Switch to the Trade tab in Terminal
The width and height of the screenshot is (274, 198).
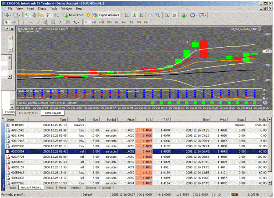(x=12, y=188)
